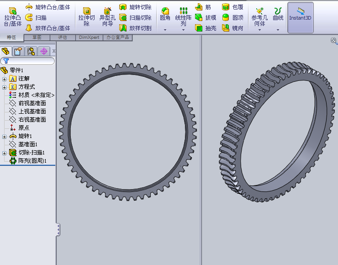The width and height of the screenshot is (338, 265).
Task: Open the Reference Geometry (参考几何体) dropdown arrow
Action: 259,30
